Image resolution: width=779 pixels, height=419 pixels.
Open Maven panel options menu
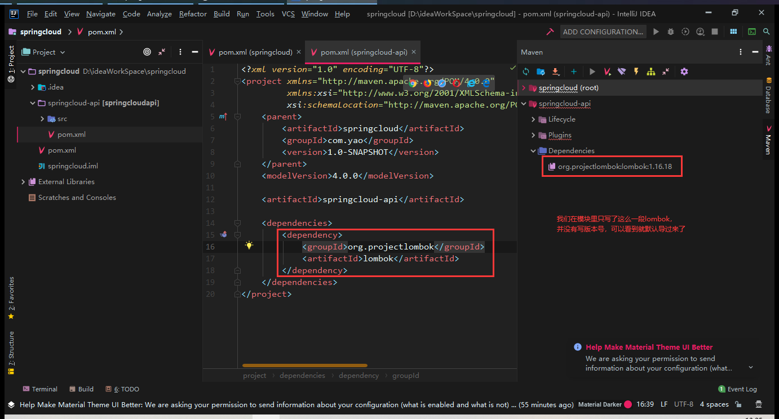coord(741,52)
